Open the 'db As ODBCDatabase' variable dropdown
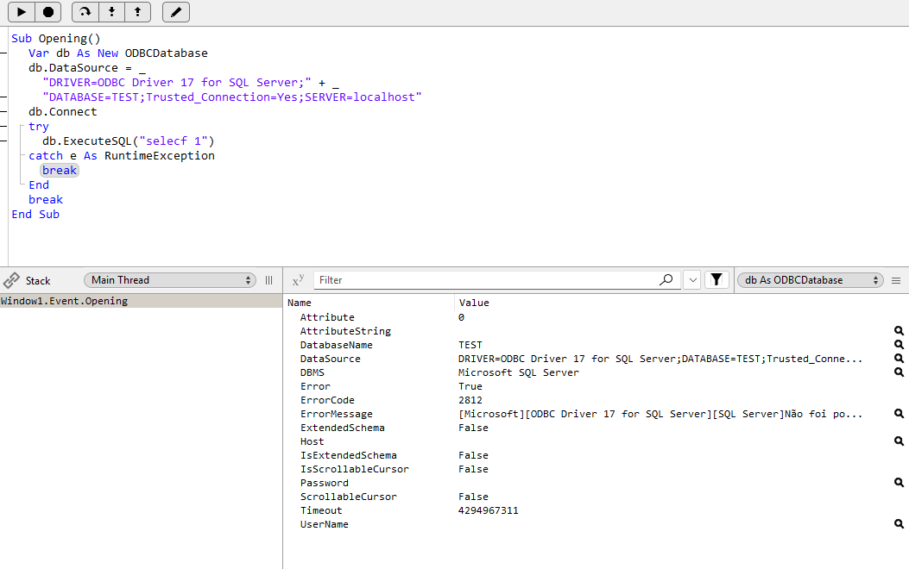Screen dimensions: 909x569 click(810, 280)
